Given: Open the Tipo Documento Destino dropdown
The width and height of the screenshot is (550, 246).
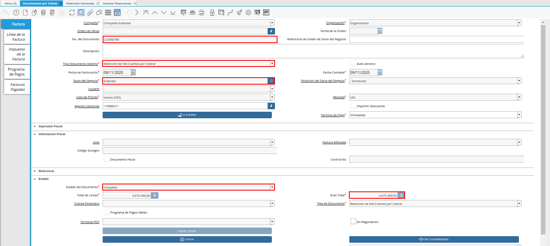Looking at the screenshot, I should pos(272,64).
